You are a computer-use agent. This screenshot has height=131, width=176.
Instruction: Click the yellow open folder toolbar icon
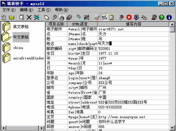pyautogui.click(x=11, y=17)
